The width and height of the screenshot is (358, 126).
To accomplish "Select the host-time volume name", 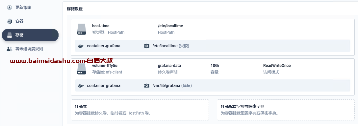I will coord(101,26).
